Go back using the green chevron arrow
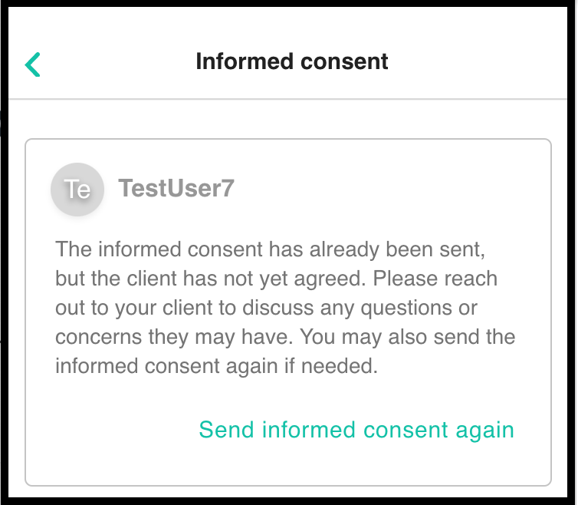 [32, 64]
